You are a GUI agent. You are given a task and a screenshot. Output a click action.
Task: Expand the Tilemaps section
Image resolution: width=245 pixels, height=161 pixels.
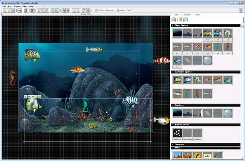point(173,144)
